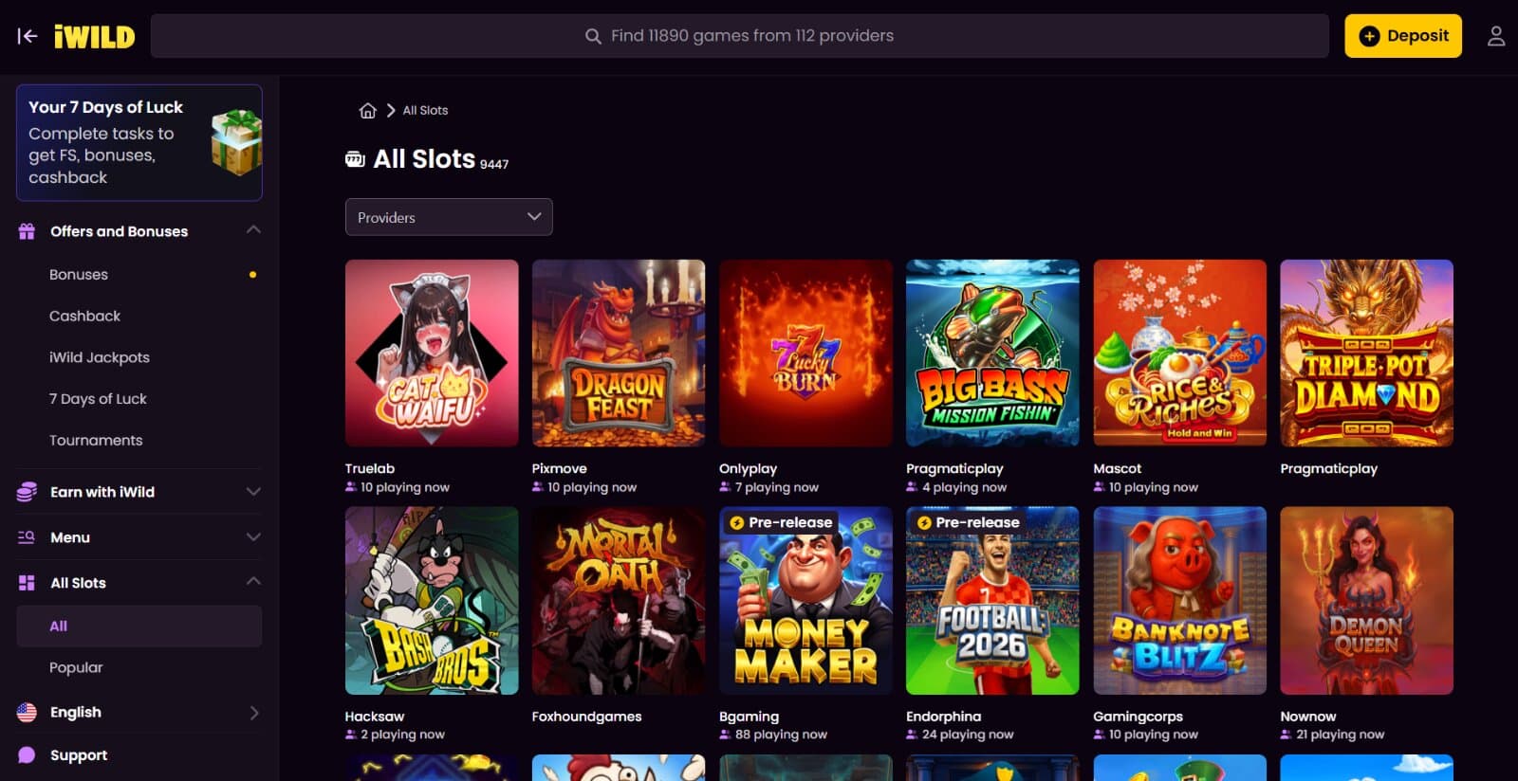The width and height of the screenshot is (1518, 781).
Task: Click the Deposit button
Action: [1403, 36]
